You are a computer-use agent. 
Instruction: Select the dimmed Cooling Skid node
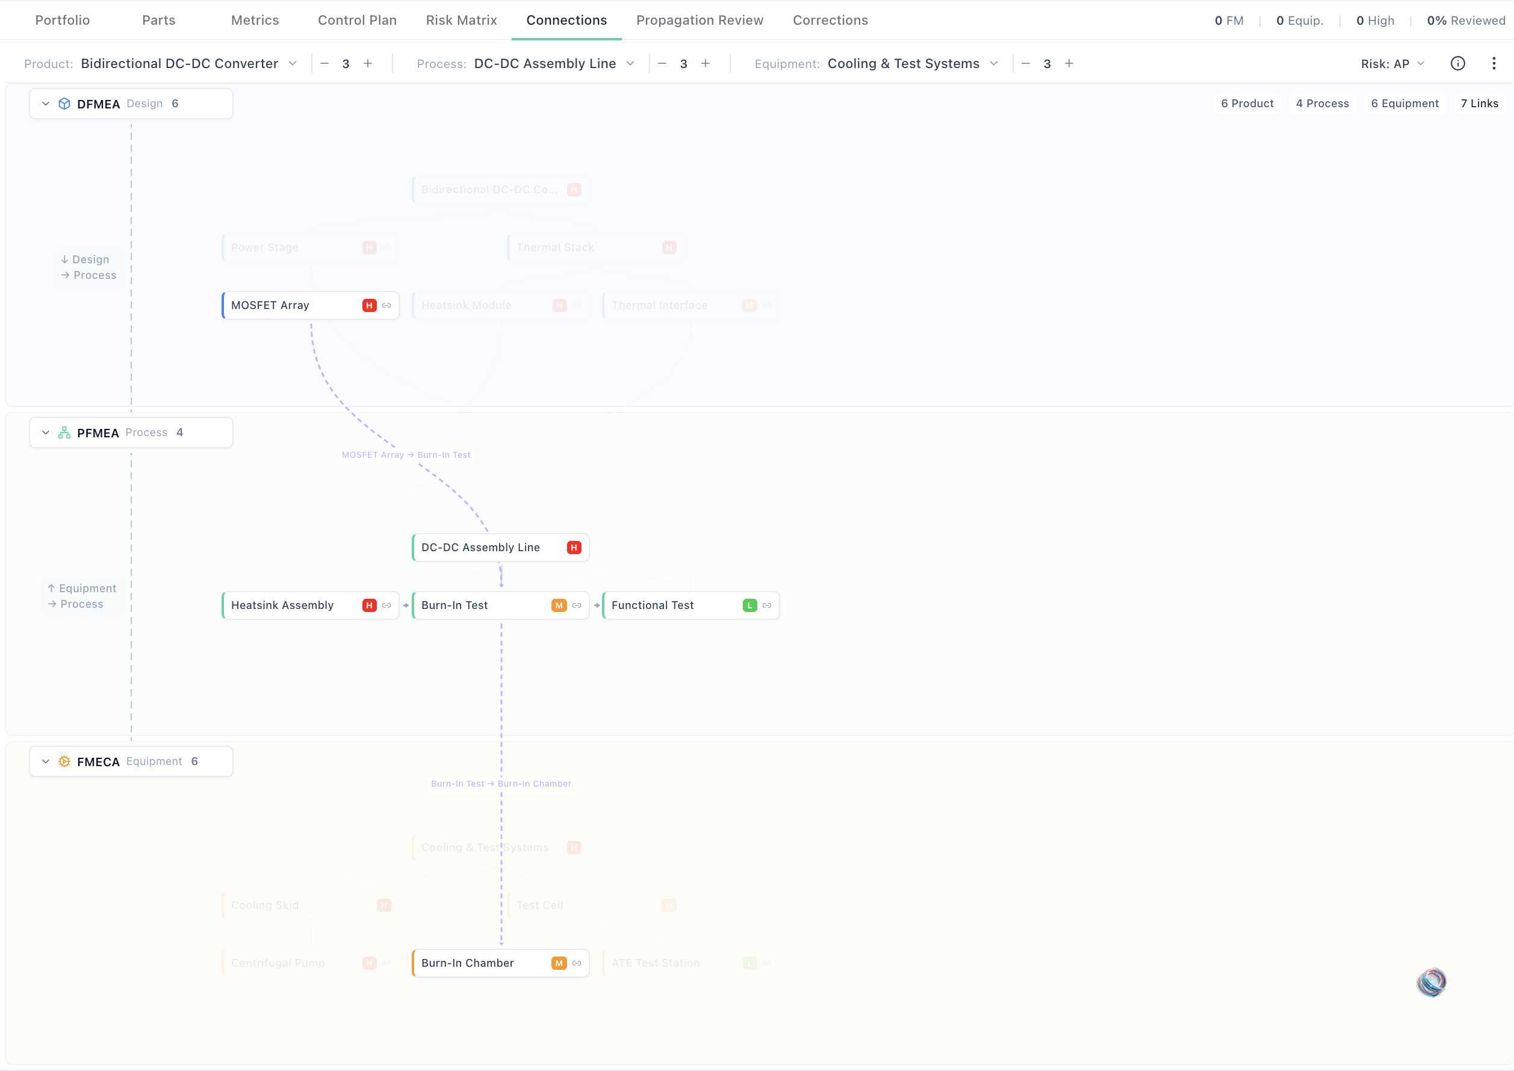(x=311, y=905)
